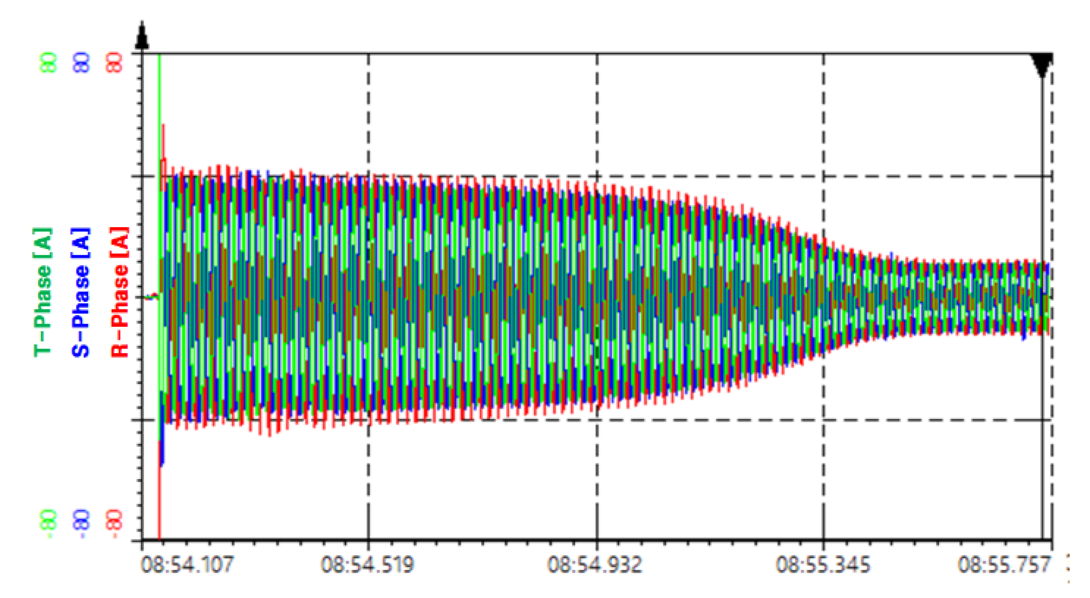The image size is (1090, 598).
Task: Click the blue 80 axis scale value
Action: point(80,63)
